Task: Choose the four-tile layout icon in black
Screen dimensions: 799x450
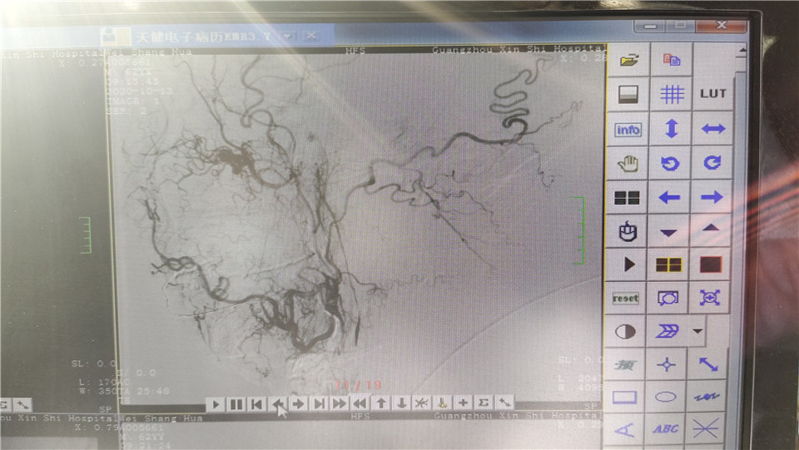Action: click(x=627, y=197)
